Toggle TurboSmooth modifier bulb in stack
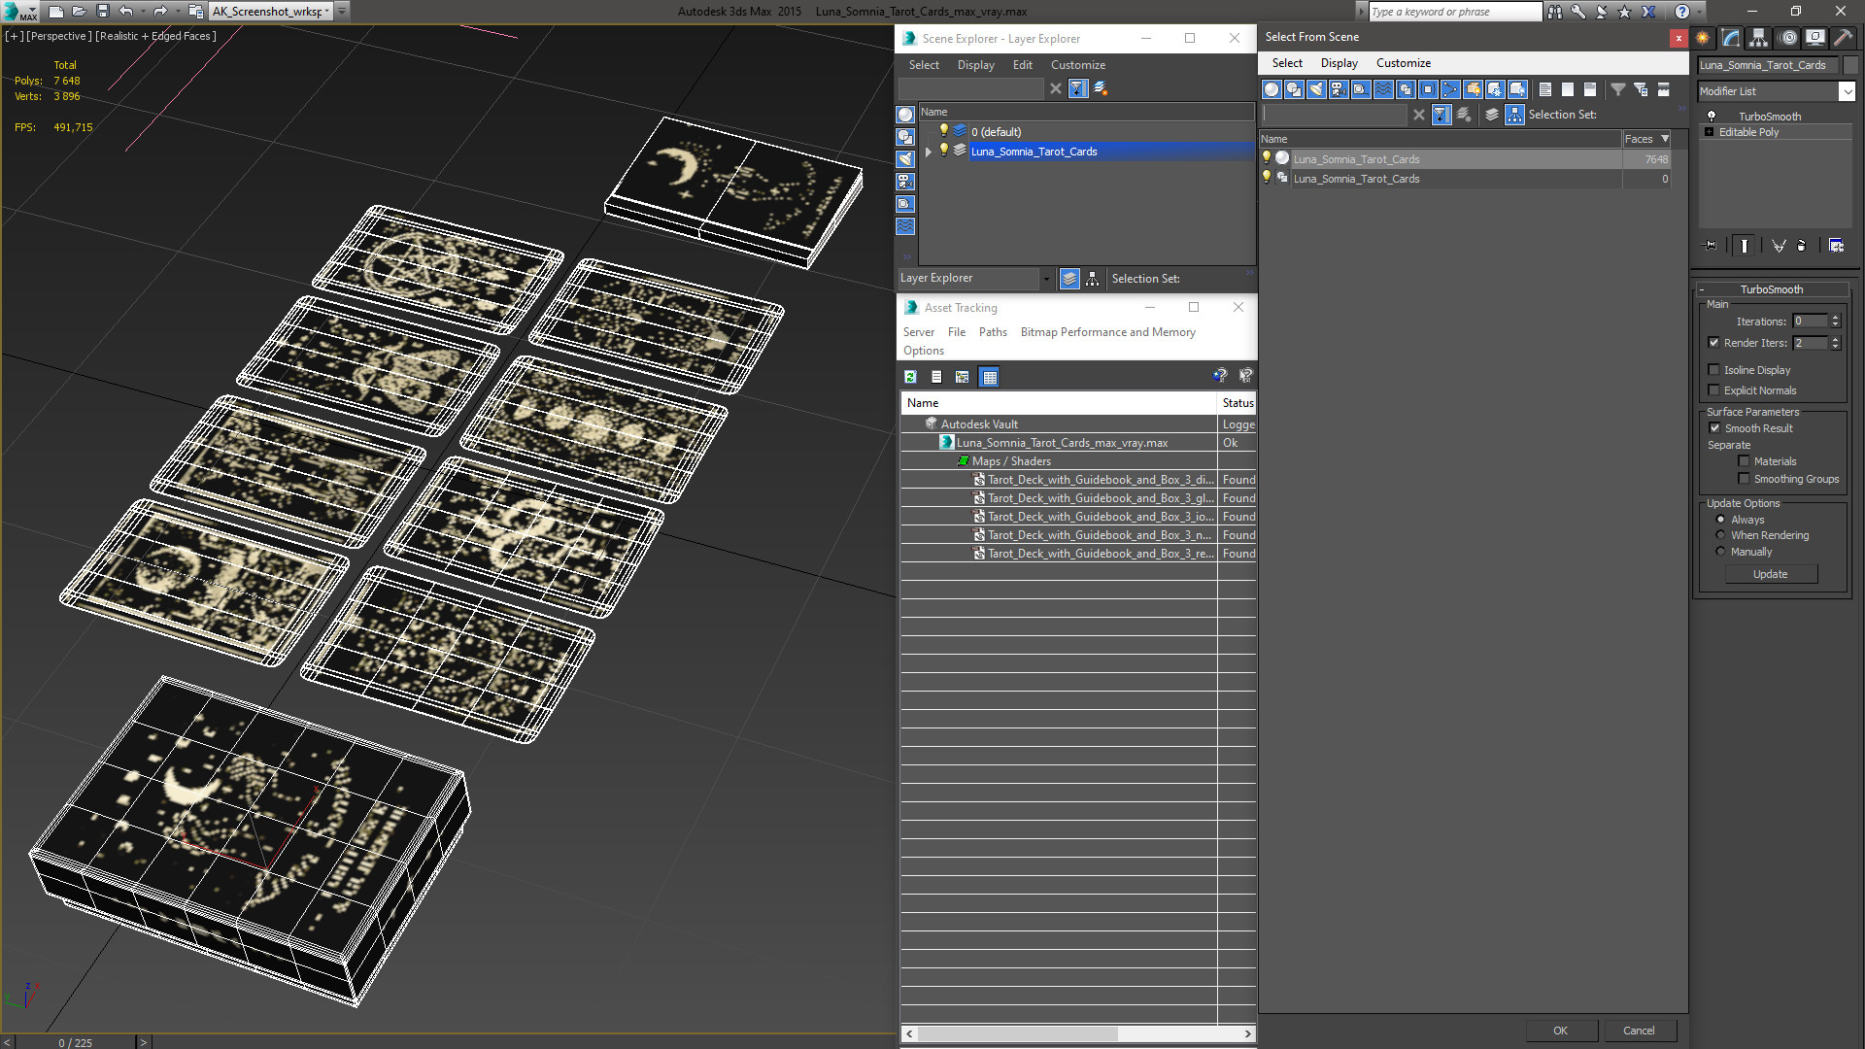 click(1712, 117)
